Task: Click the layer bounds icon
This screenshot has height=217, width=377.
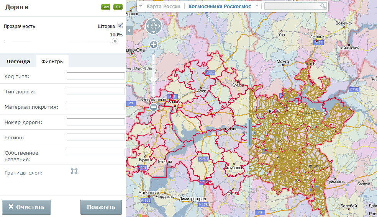Action: point(74,171)
